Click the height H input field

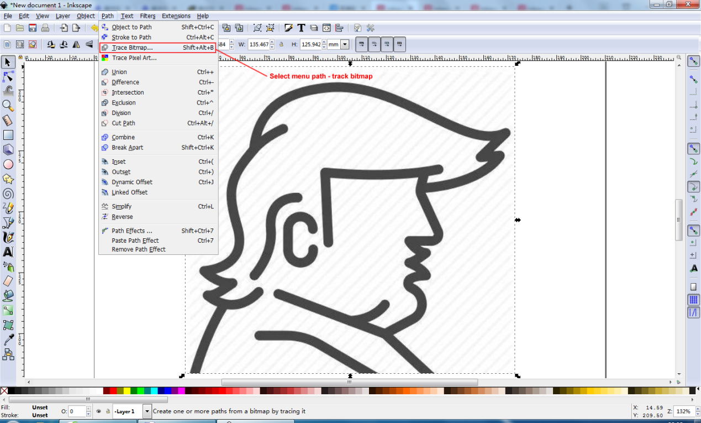[311, 44]
